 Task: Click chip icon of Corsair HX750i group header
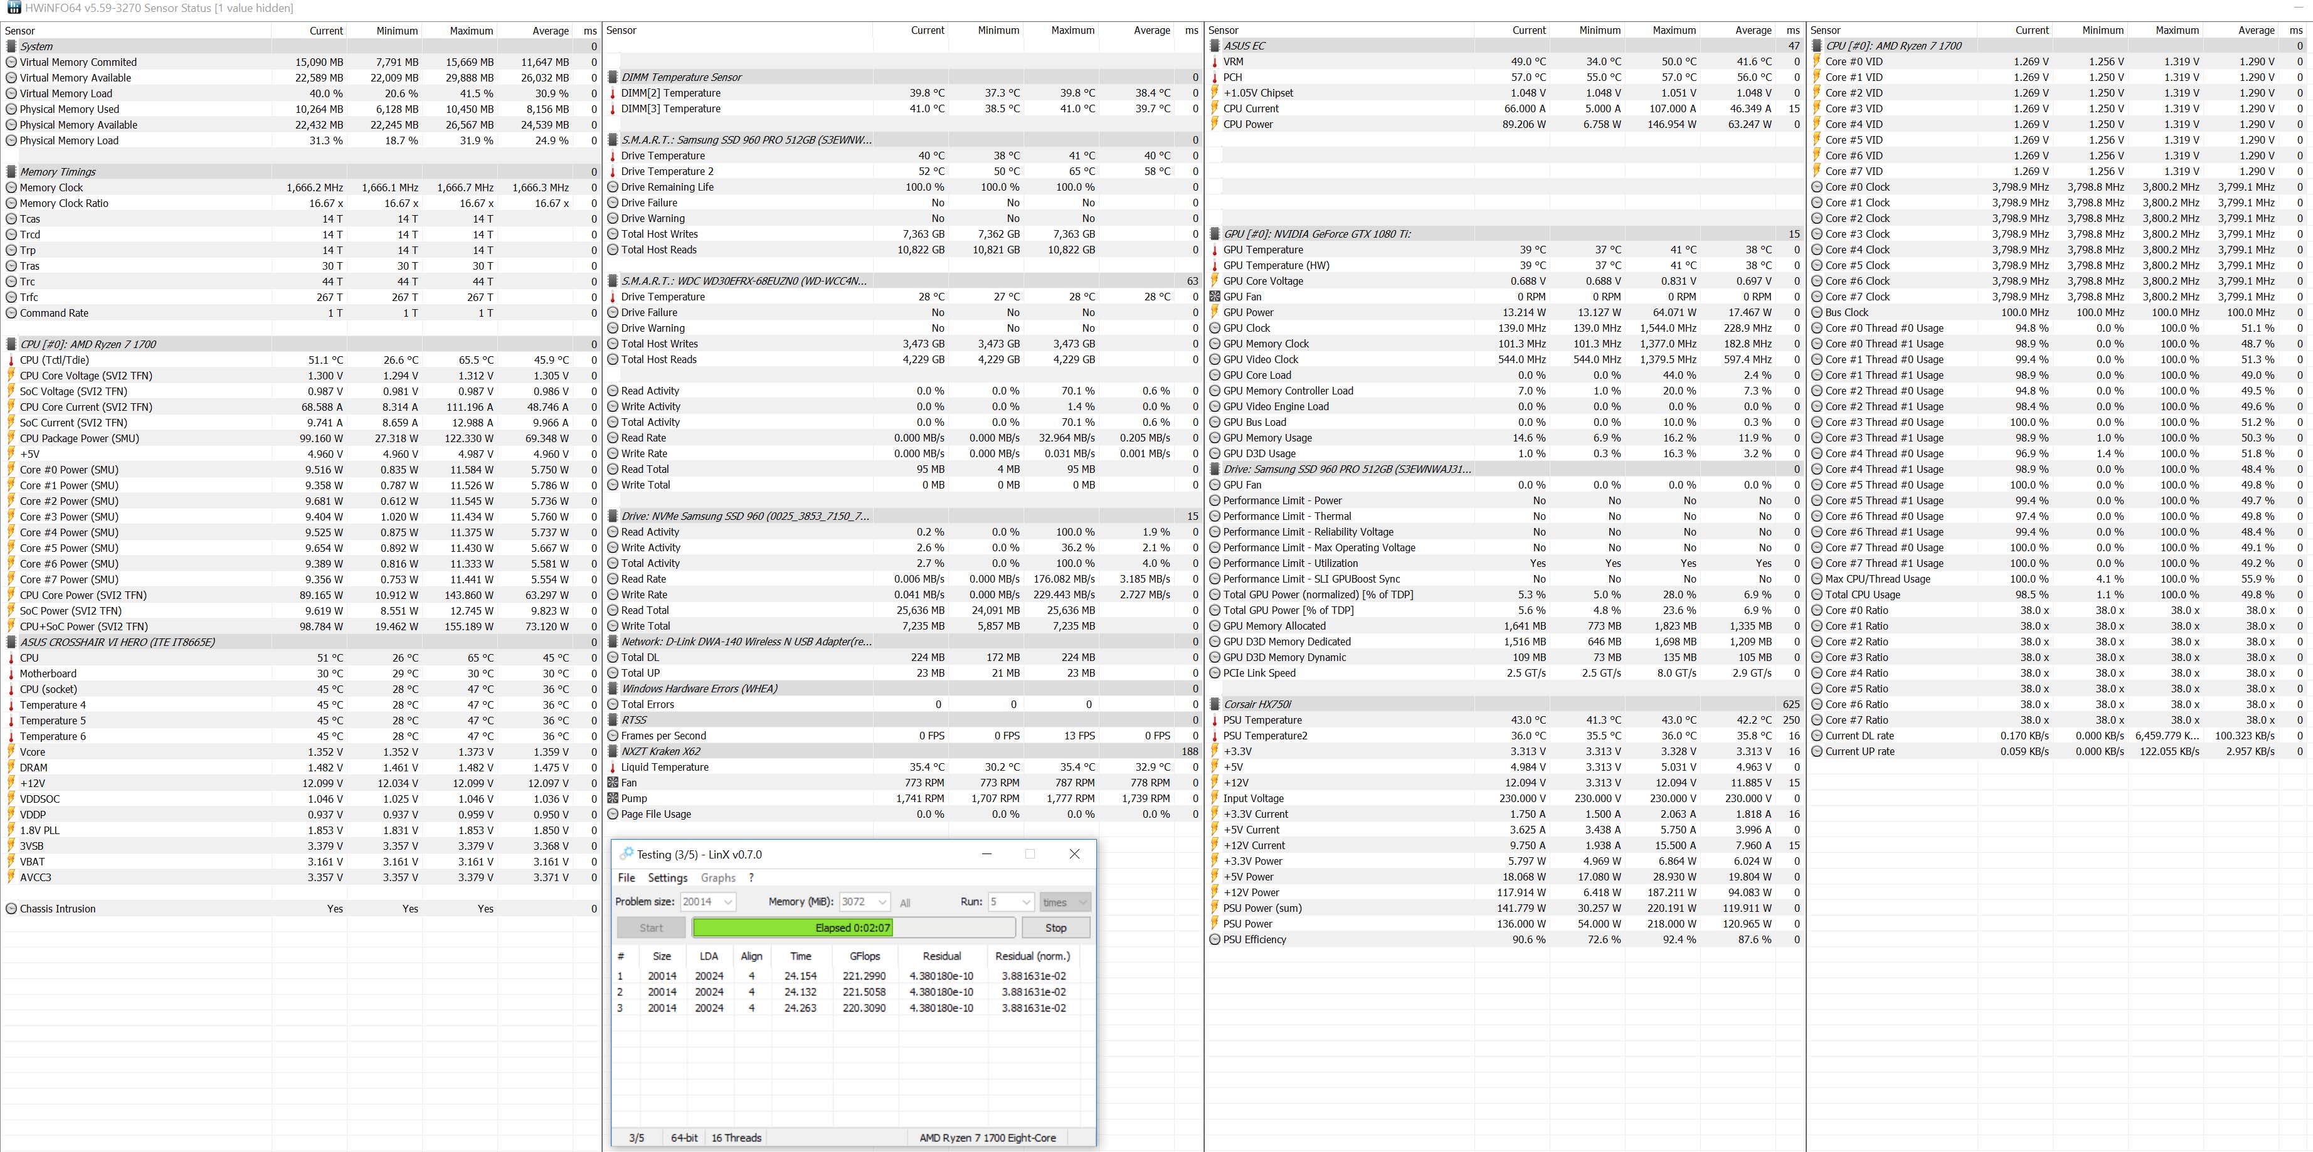pos(1215,704)
